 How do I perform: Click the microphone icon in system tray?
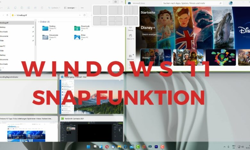pyautogui.click(x=229, y=147)
